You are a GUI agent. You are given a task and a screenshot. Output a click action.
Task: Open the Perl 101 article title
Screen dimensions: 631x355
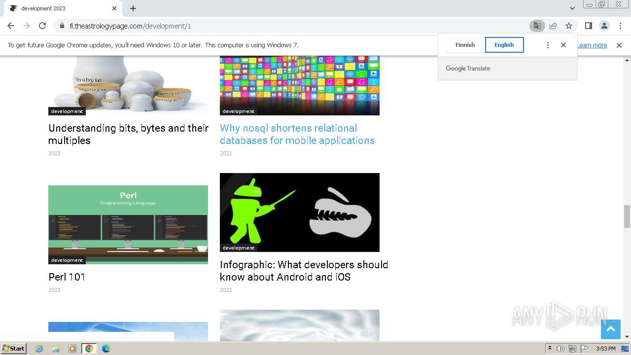click(x=67, y=277)
